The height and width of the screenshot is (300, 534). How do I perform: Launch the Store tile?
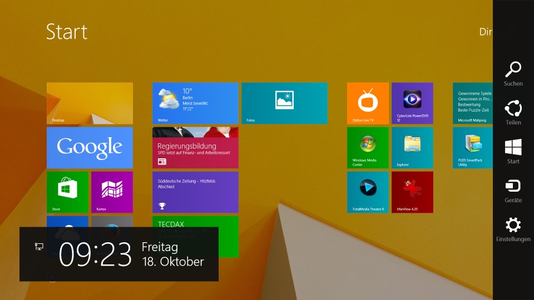click(x=67, y=192)
